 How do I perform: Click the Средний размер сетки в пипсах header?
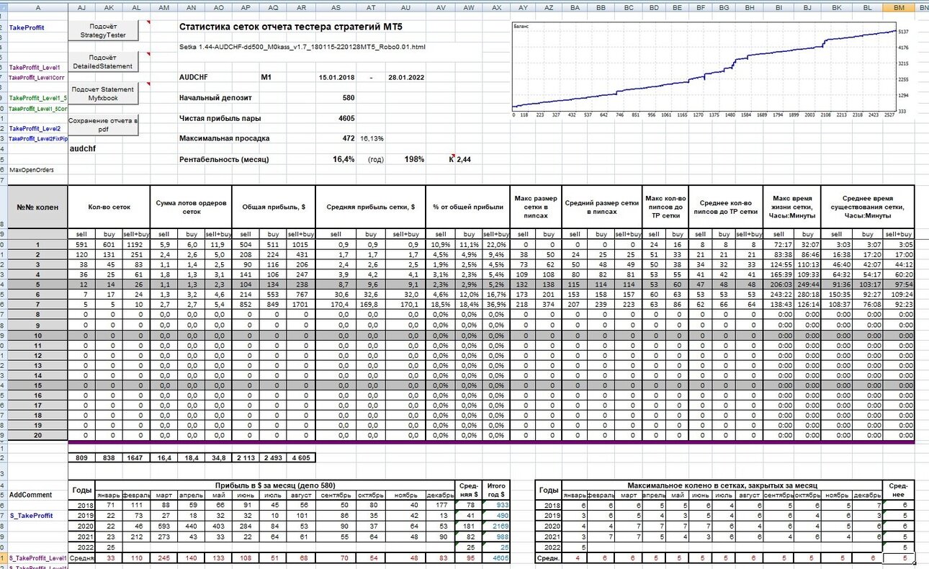(601, 207)
